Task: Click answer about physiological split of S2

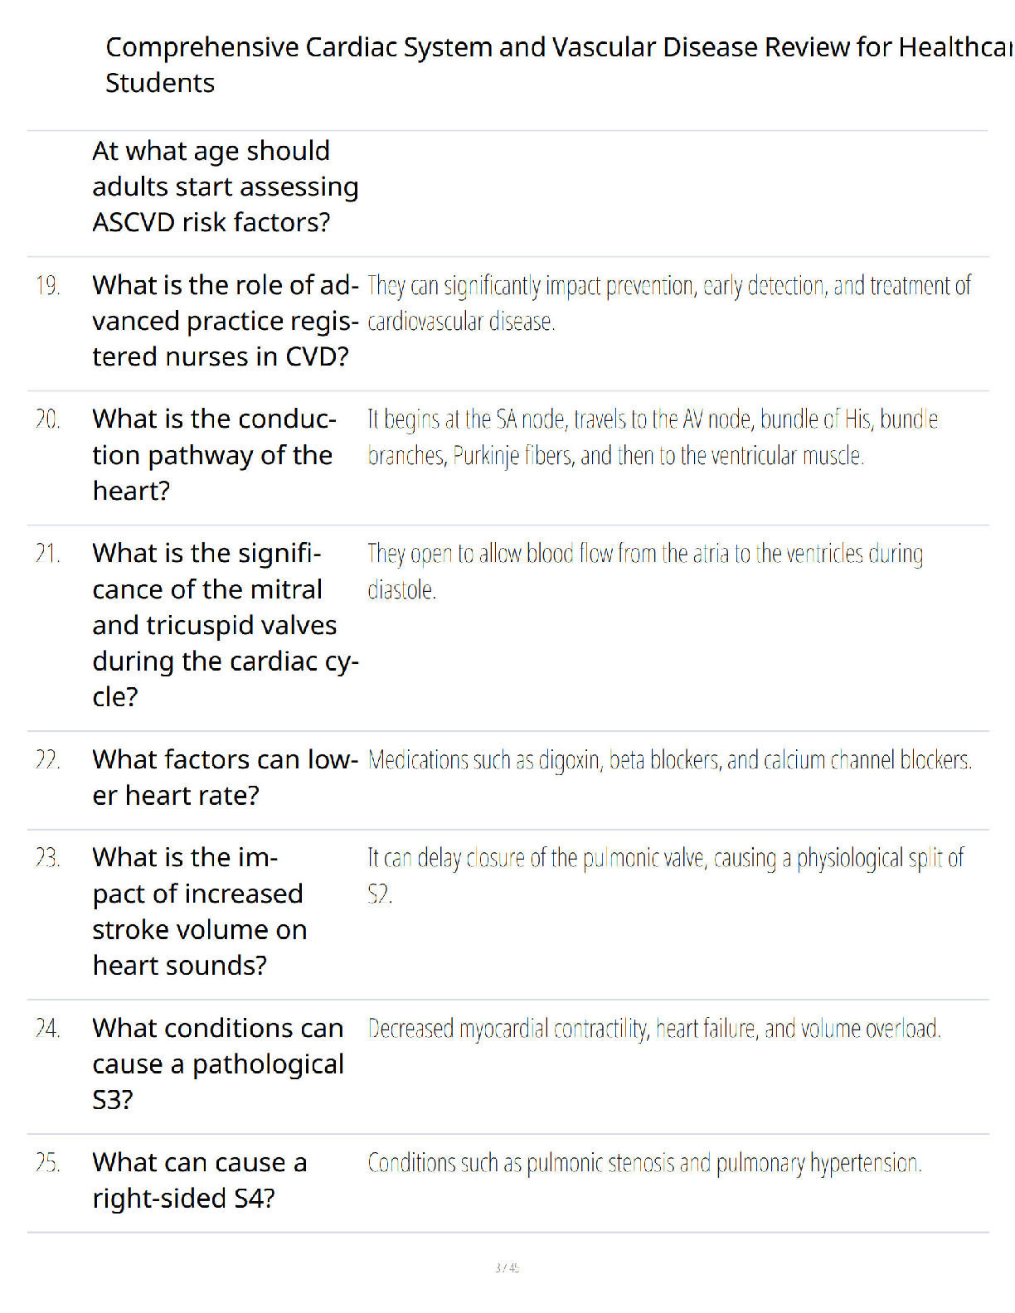Action: click(666, 875)
